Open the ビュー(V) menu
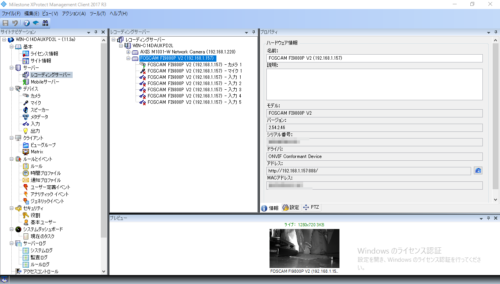This screenshot has height=284, width=500. (50, 14)
